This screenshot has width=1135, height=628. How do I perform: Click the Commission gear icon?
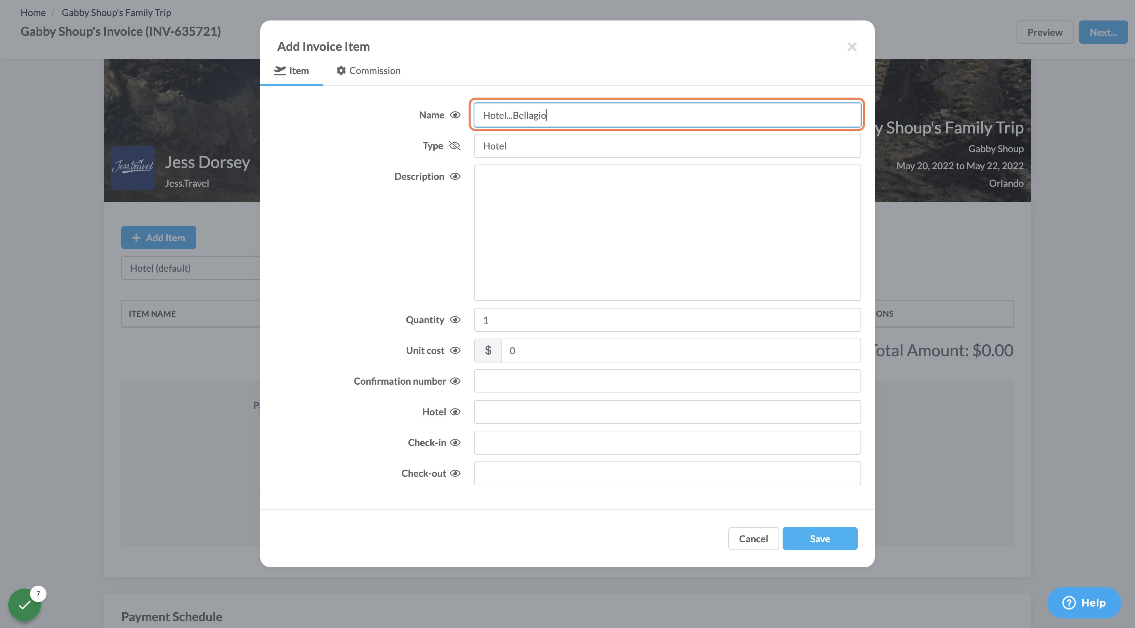tap(341, 70)
